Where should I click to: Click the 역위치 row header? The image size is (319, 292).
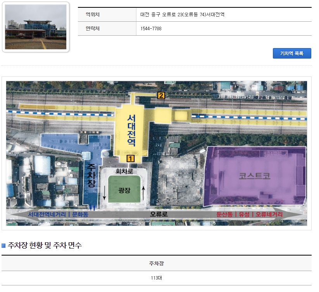pyautogui.click(x=107, y=14)
